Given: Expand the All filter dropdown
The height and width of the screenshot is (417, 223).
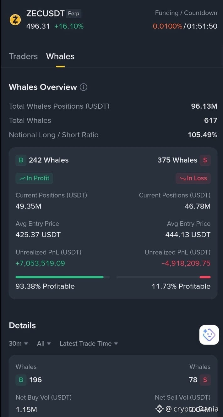Looking at the screenshot, I should [x=44, y=344].
